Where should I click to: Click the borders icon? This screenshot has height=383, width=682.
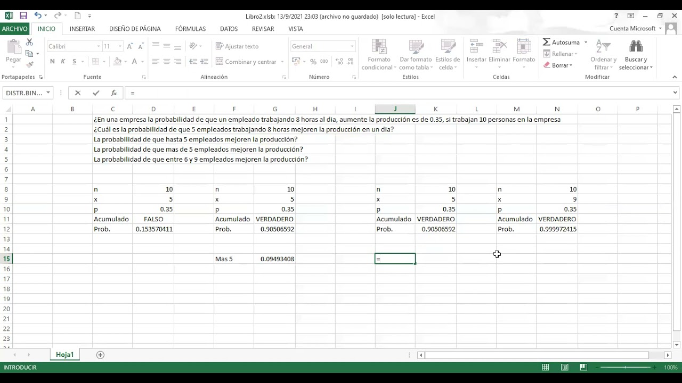click(96, 62)
